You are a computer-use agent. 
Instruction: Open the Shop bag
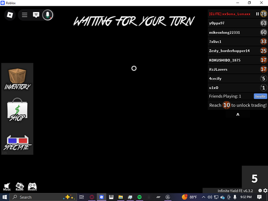point(17,109)
